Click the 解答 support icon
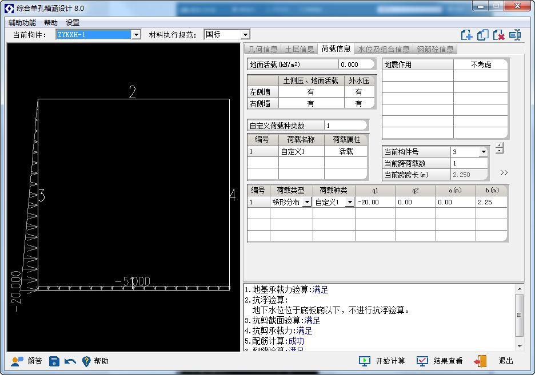 point(17,361)
